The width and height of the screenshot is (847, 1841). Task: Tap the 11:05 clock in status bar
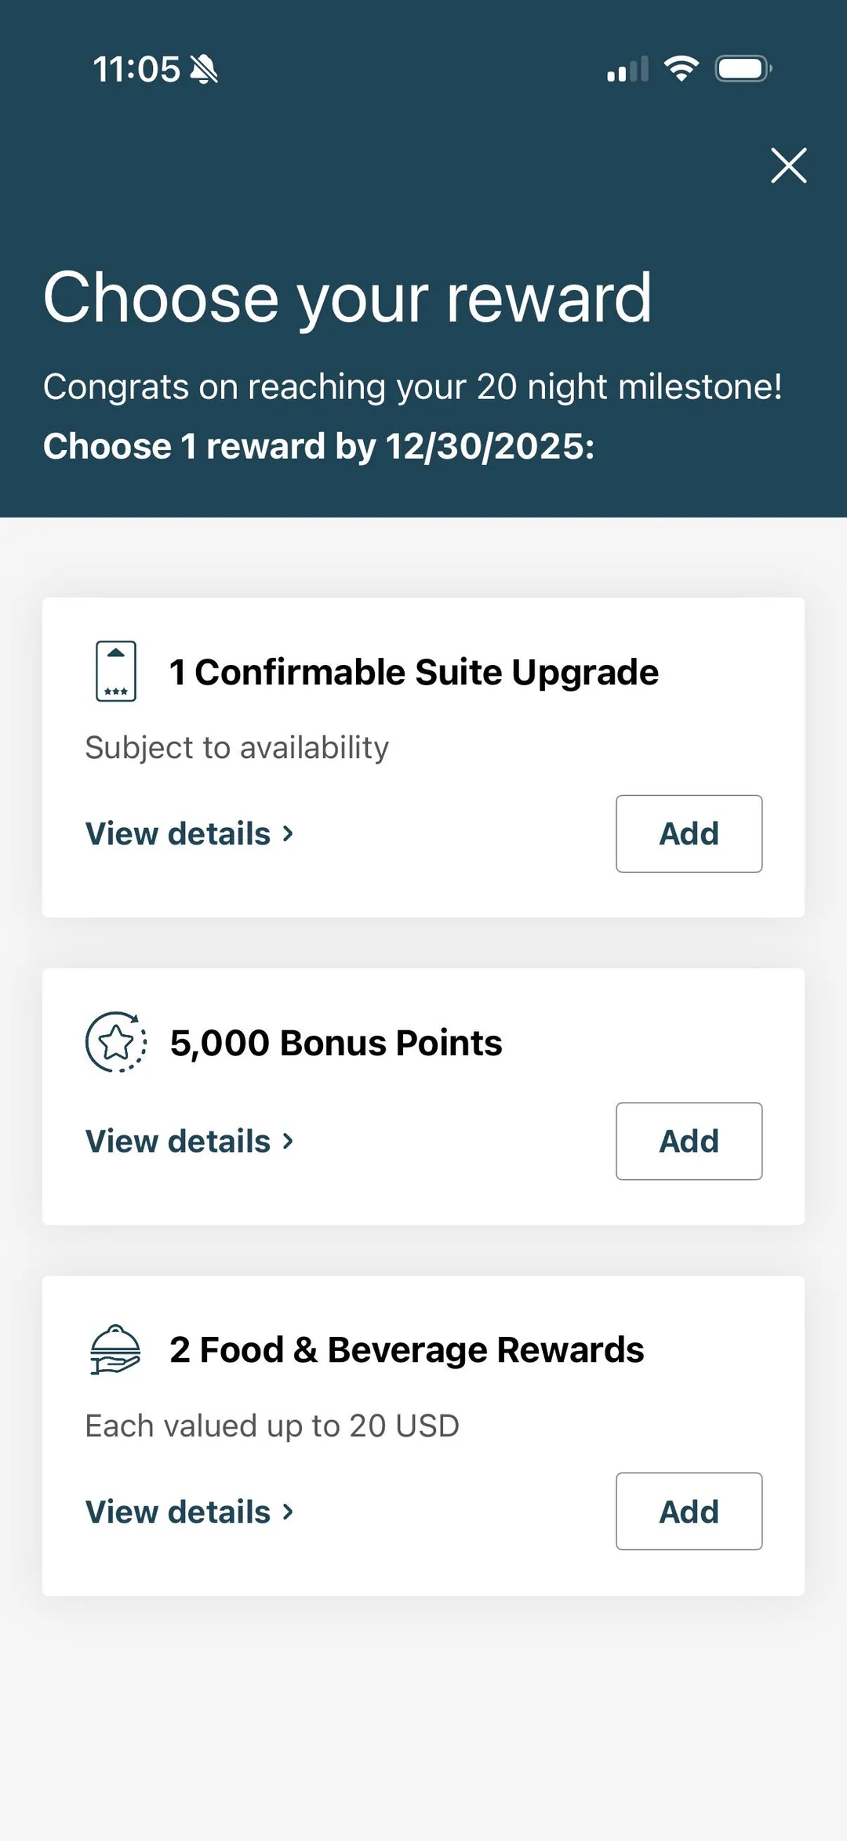[136, 69]
